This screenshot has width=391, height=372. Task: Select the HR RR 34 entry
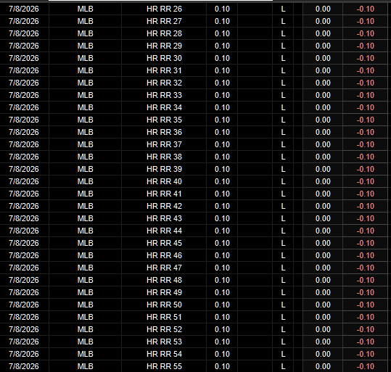pos(164,107)
